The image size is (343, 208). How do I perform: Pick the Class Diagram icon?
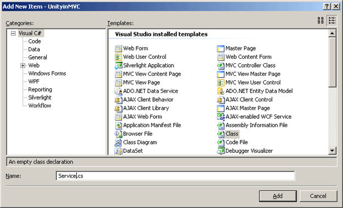[x=118, y=143]
